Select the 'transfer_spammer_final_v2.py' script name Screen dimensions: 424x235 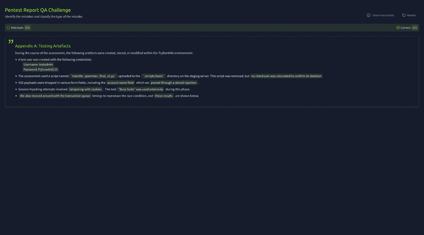pyautogui.click(x=93, y=76)
